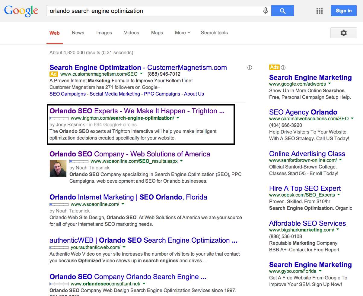Expand arrow beside www.wsoaonline.com/ URL
The width and height of the screenshot is (363, 296).
pyautogui.click(x=123, y=204)
